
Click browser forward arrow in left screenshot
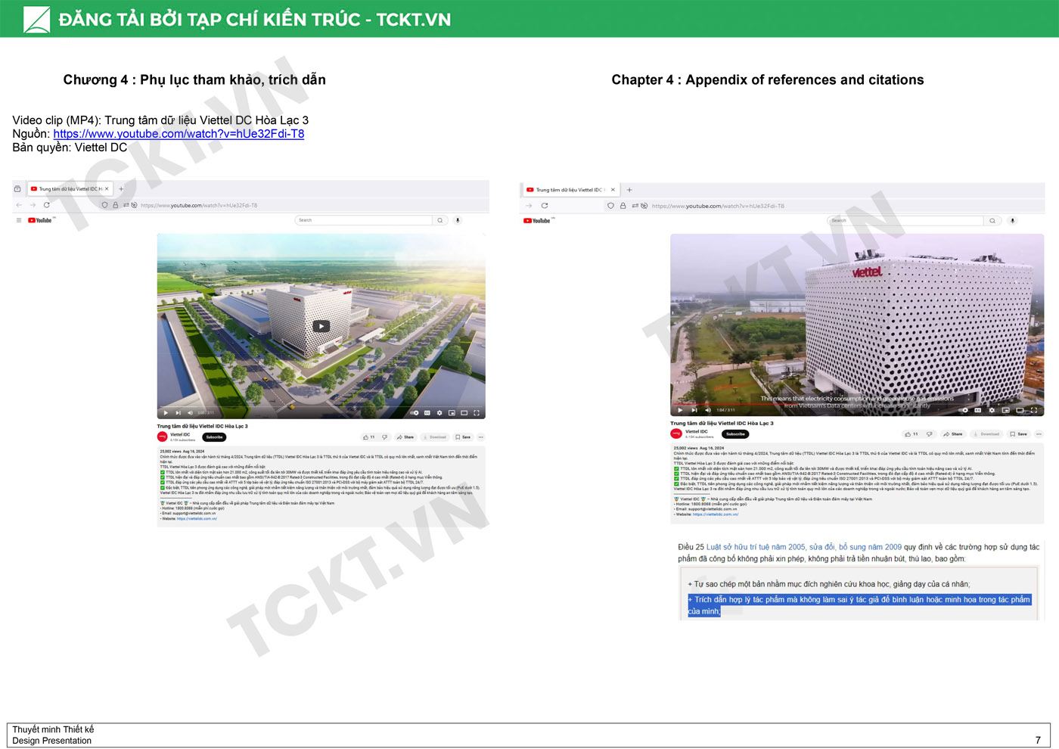click(x=33, y=205)
